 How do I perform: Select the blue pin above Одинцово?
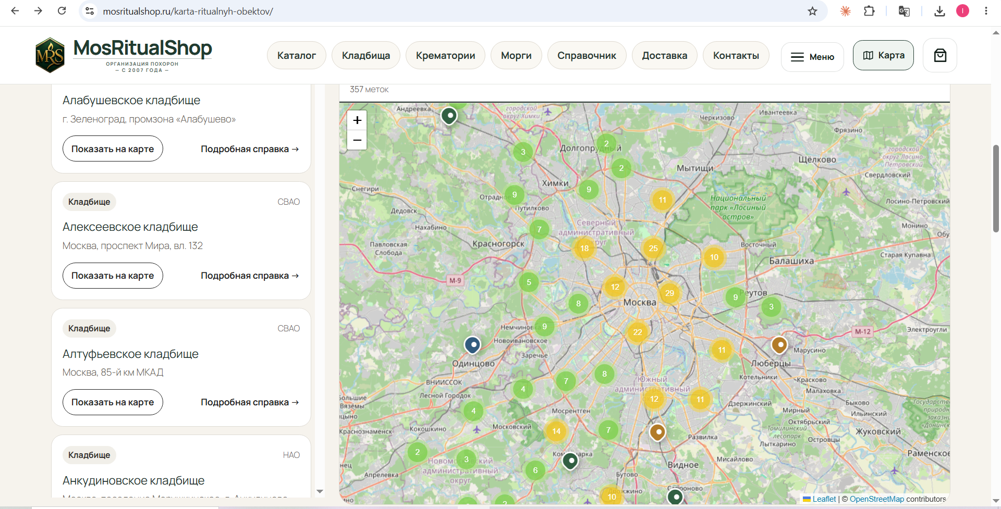coord(472,345)
